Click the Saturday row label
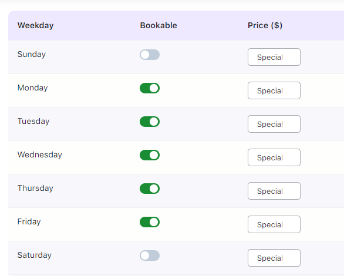This screenshot has height=279, width=344. [35, 255]
